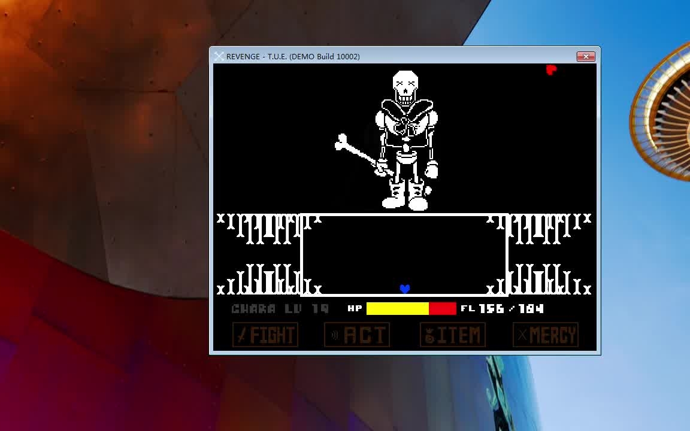Screen dimensions: 690x431
Task: Click the FL label next to HP bar
Action: tap(468, 308)
